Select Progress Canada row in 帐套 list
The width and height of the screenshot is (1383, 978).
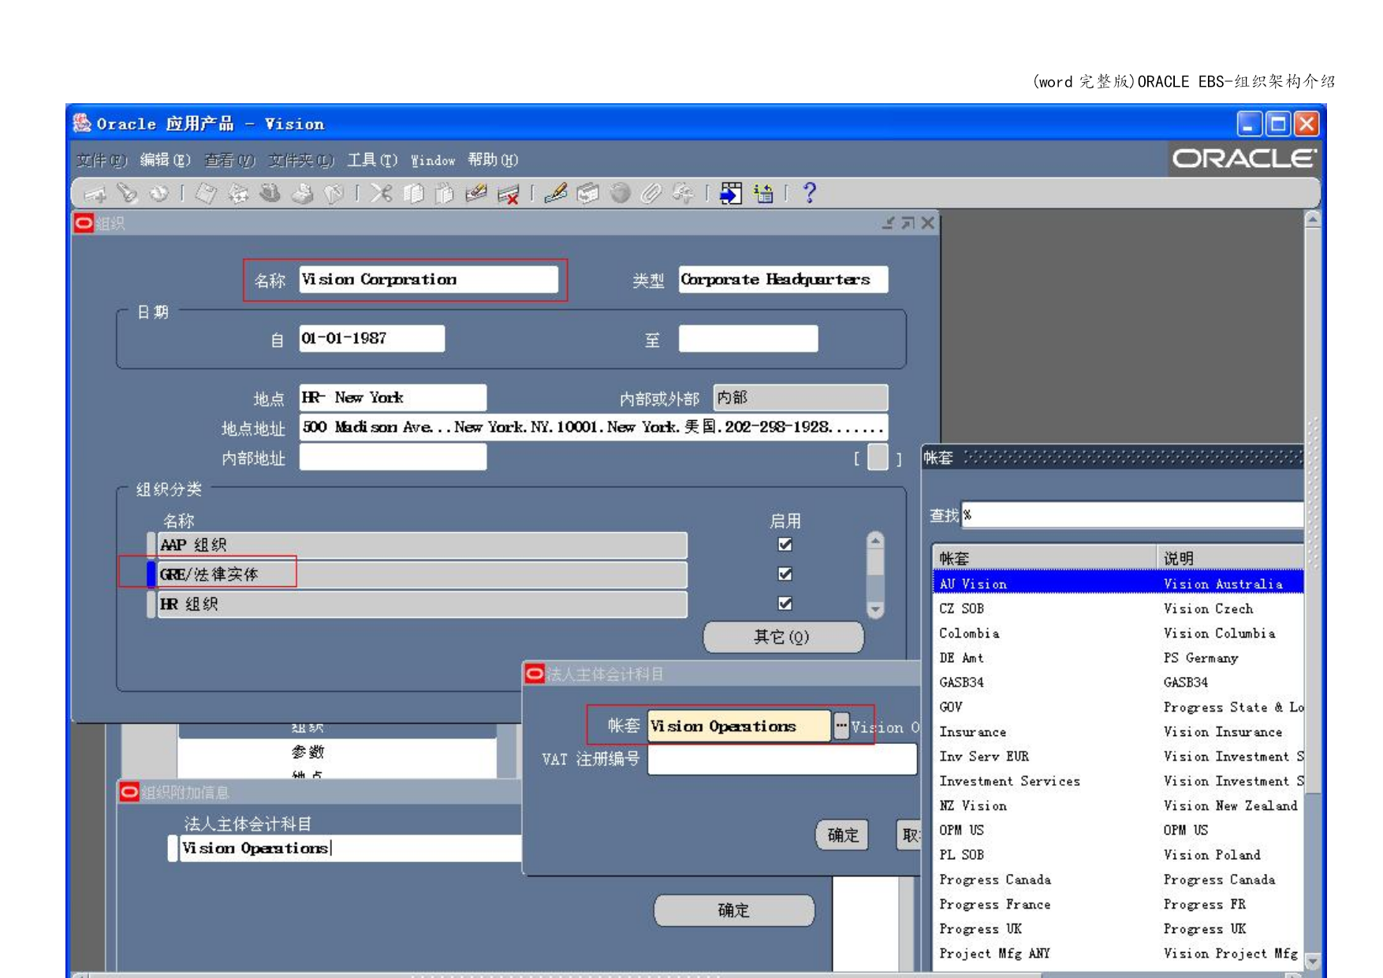click(x=1118, y=879)
